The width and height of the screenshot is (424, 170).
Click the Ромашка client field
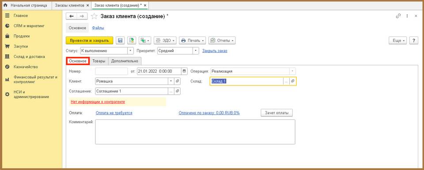click(x=132, y=81)
